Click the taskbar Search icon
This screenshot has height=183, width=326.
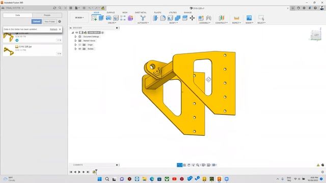coord(107,179)
